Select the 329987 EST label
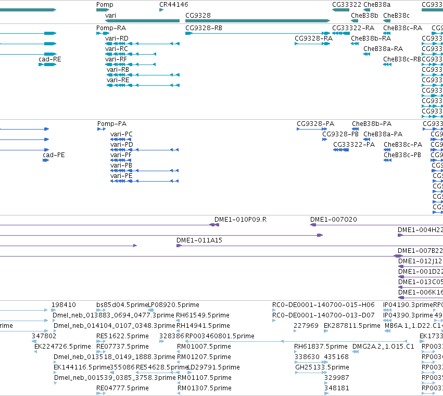443x396 pixels. pos(336,378)
